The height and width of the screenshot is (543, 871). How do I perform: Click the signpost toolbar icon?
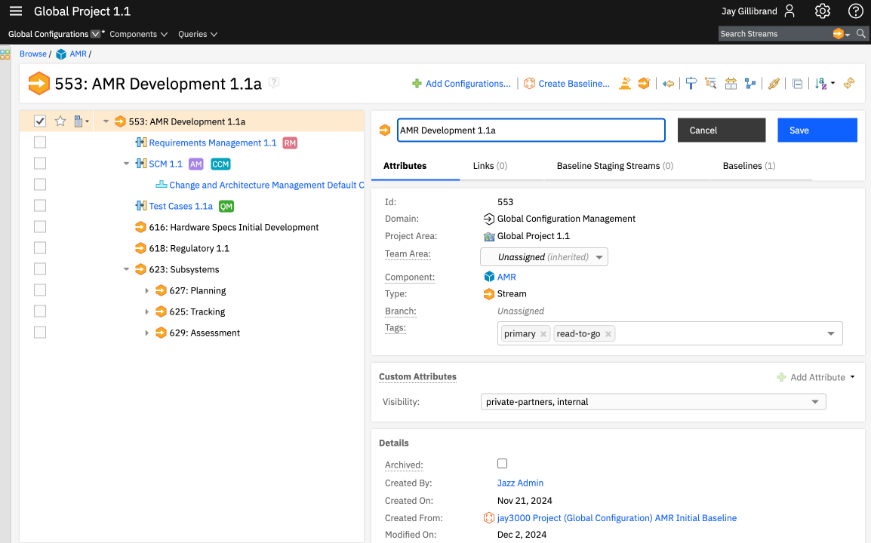tap(691, 83)
